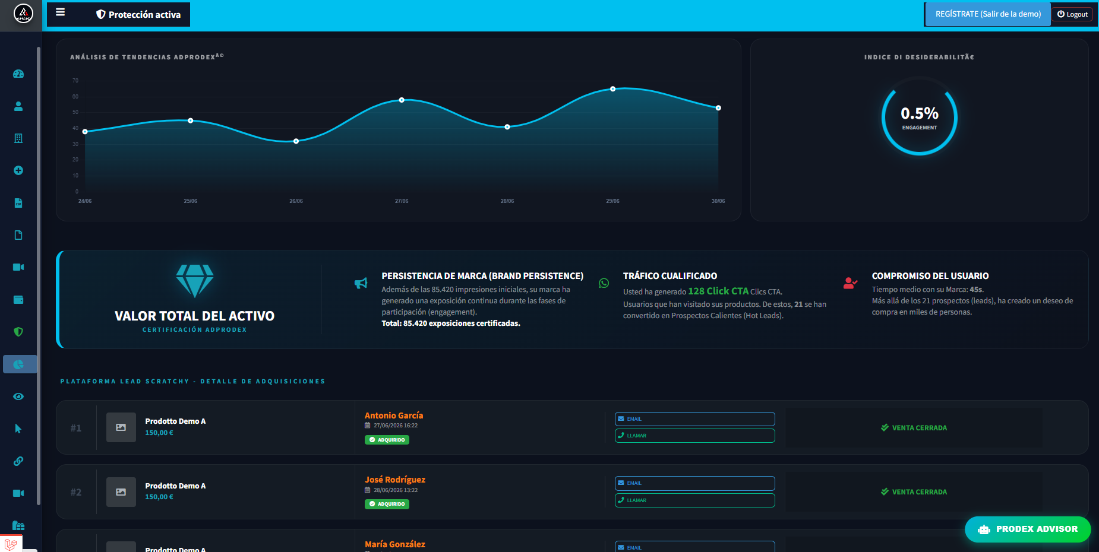Open the eye icon in sidebar

18,396
